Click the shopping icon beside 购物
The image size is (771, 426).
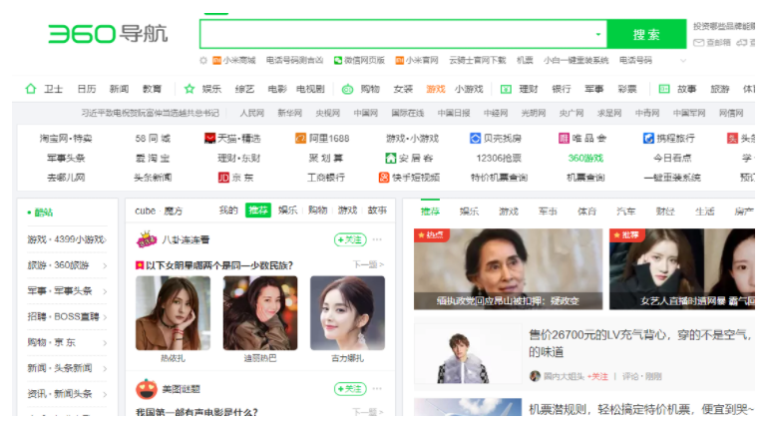pos(348,89)
